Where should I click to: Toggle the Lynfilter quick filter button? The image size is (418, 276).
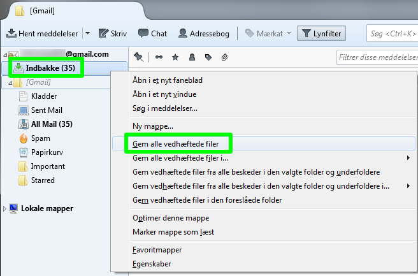322,33
